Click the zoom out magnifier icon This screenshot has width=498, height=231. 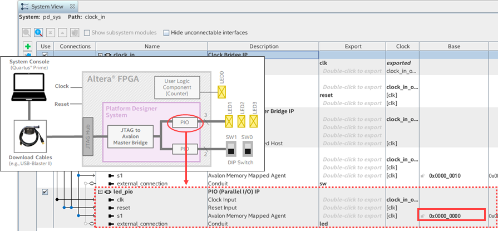click(26, 33)
